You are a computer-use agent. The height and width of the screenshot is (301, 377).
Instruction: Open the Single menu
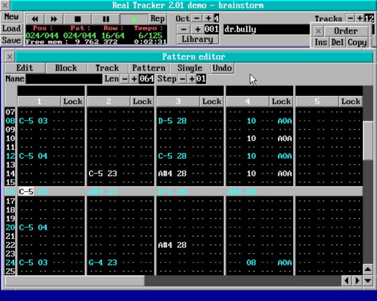coord(190,68)
